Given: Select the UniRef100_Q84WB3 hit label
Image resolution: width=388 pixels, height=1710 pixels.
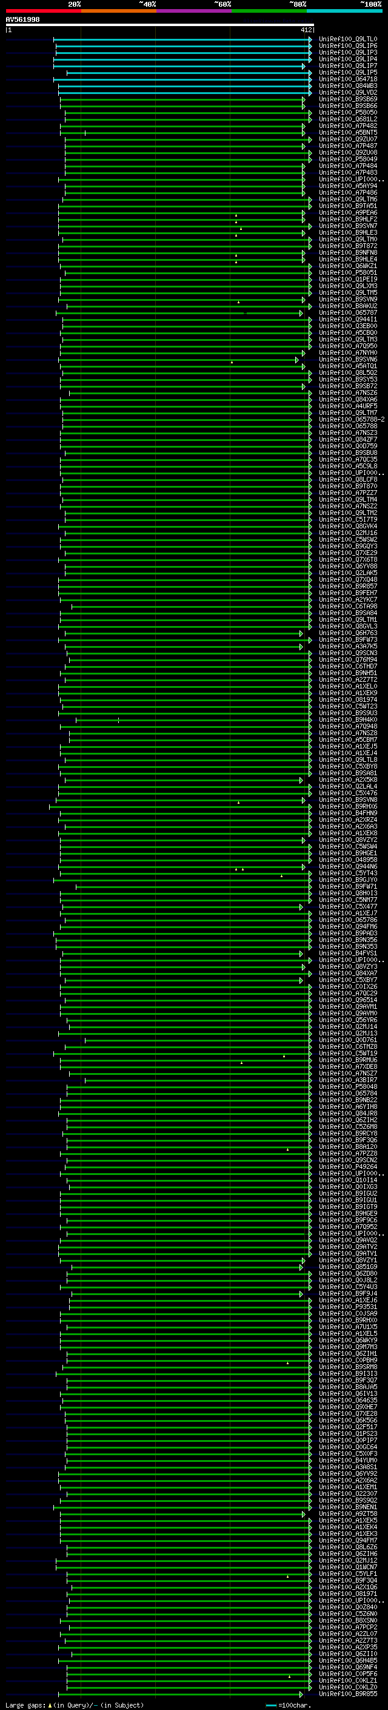Looking at the screenshot, I should [x=347, y=86].
